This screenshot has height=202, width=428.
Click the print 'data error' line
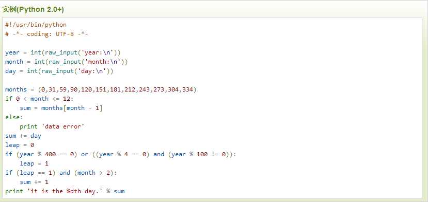coord(52,126)
